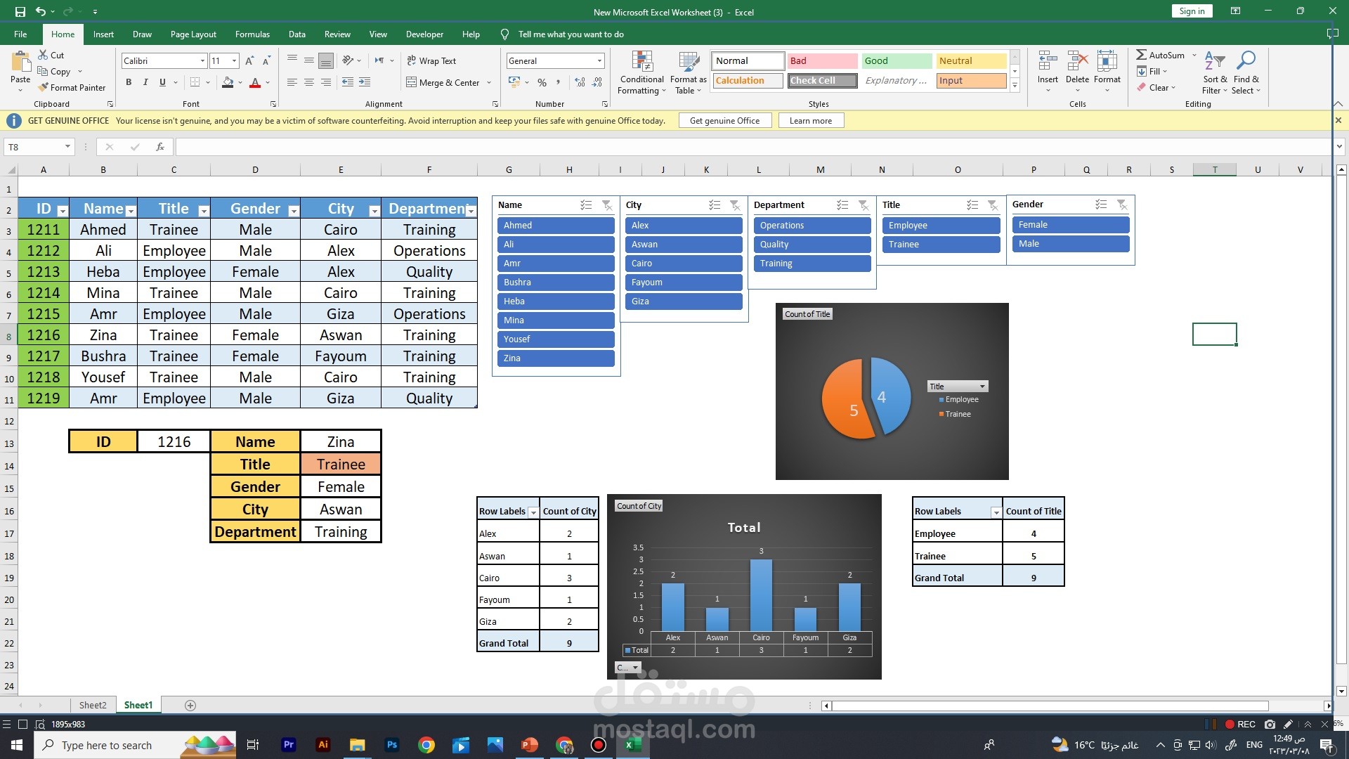Image resolution: width=1349 pixels, height=759 pixels.
Task: Toggle Cairo in City slicer
Action: click(683, 264)
